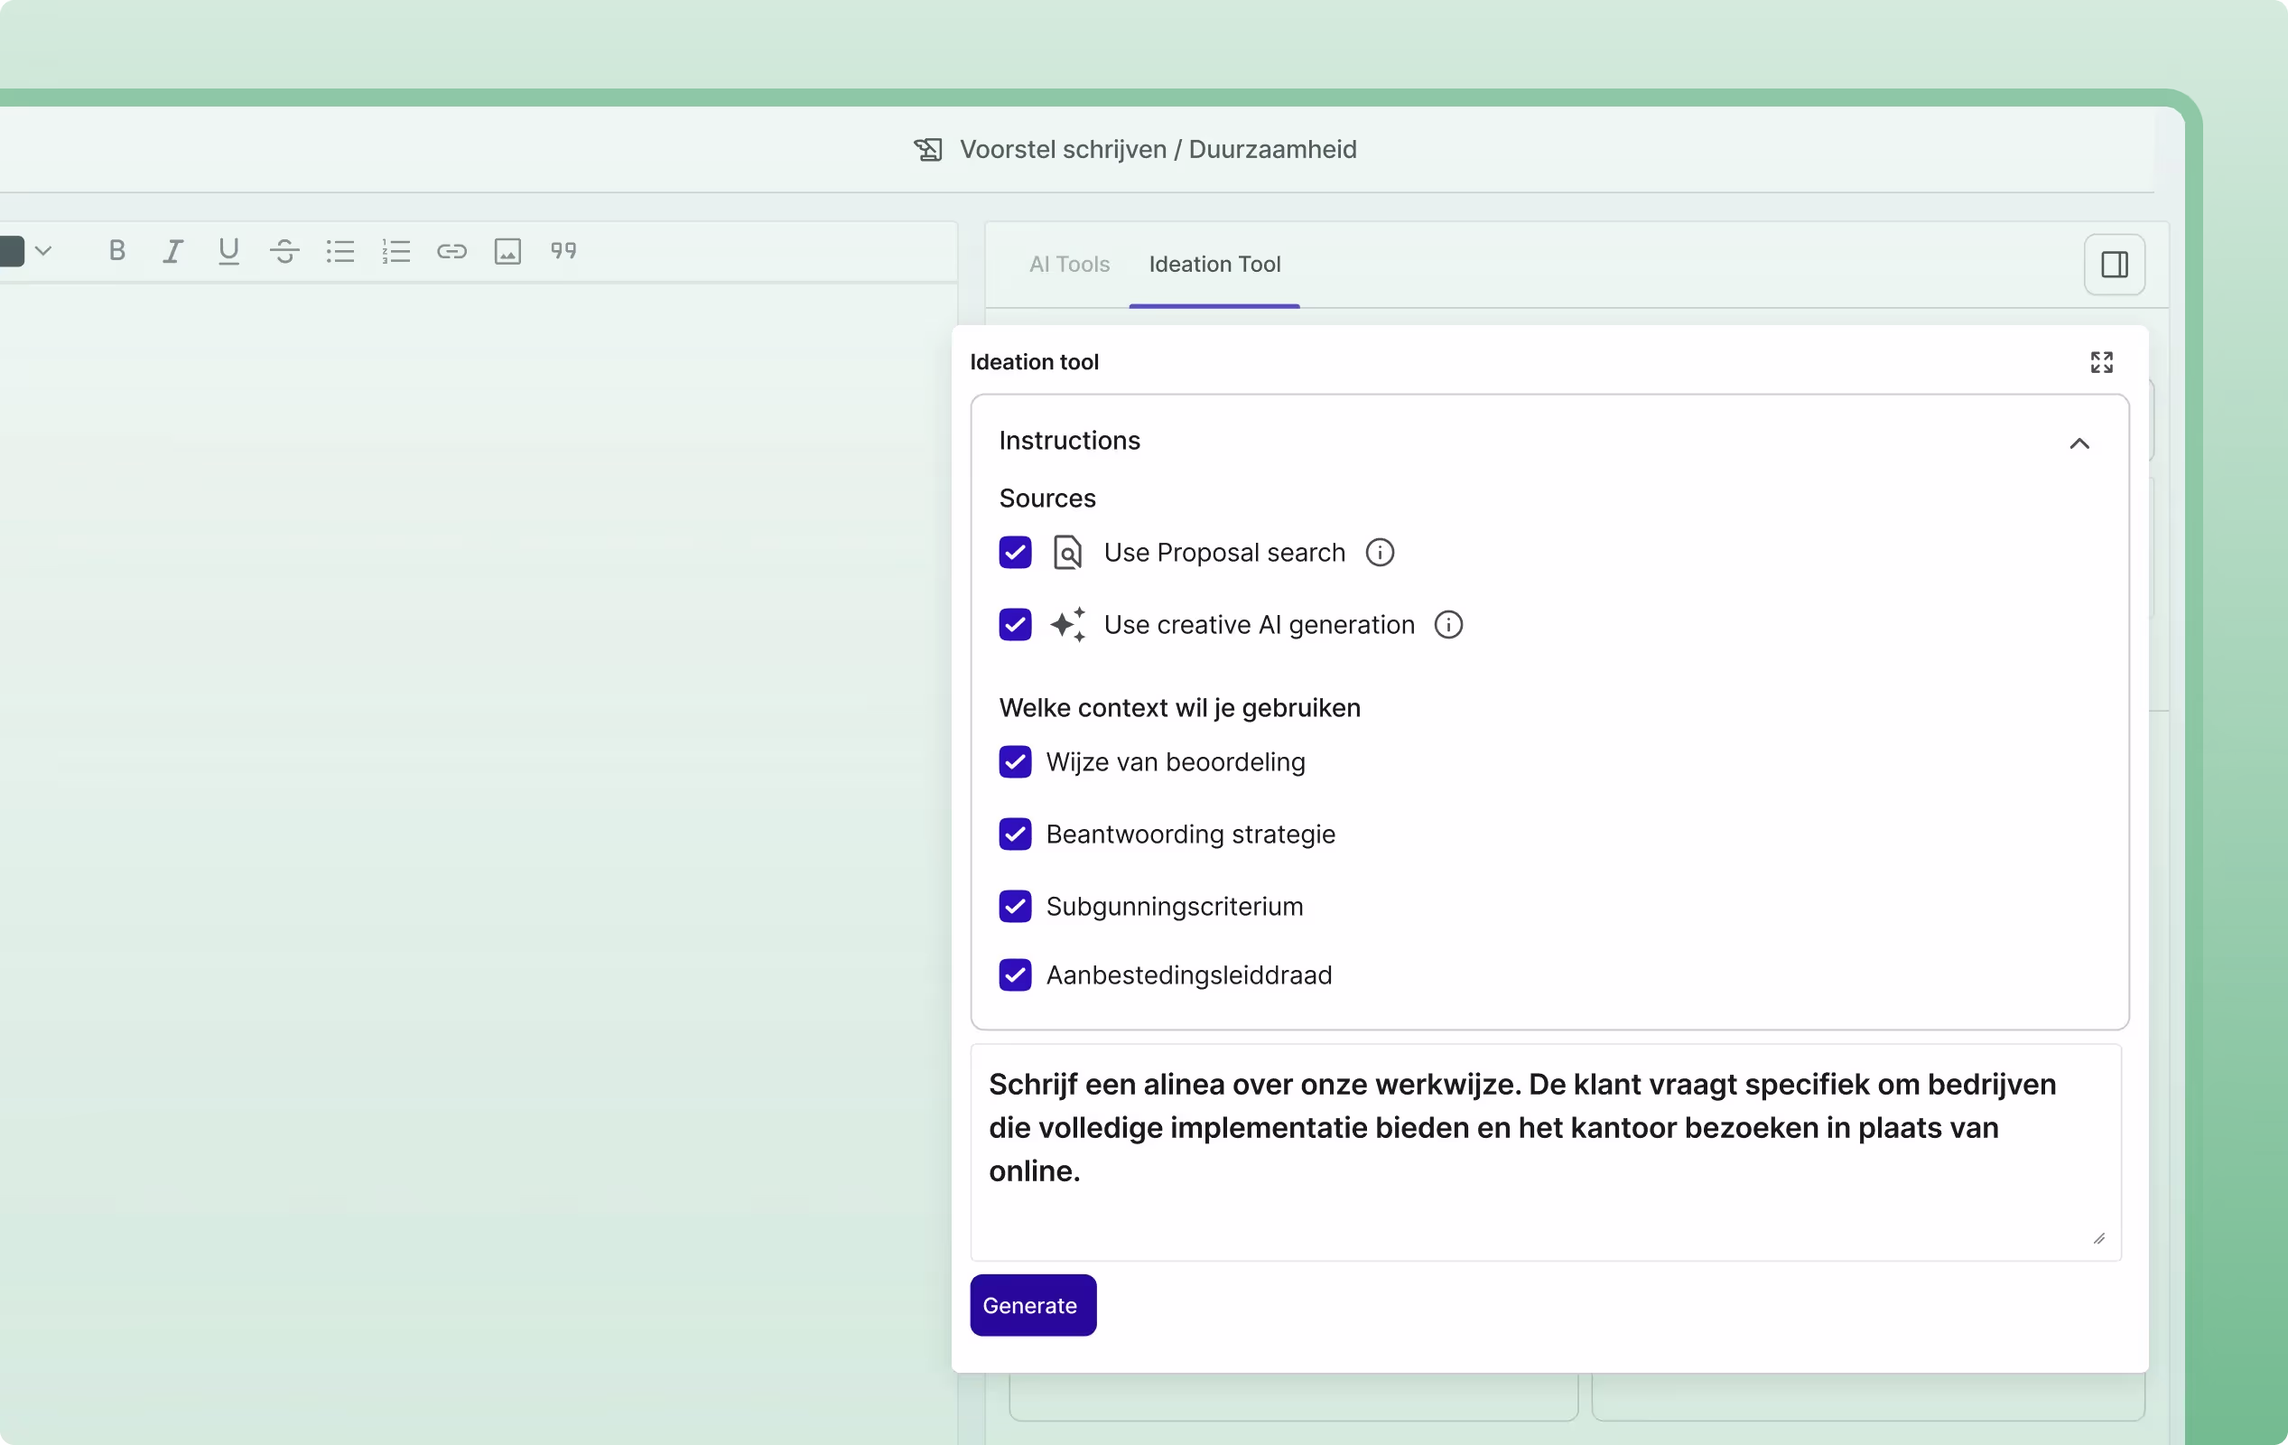The image size is (2288, 1445).
Task: Collapse the Instructions section
Action: point(2079,443)
